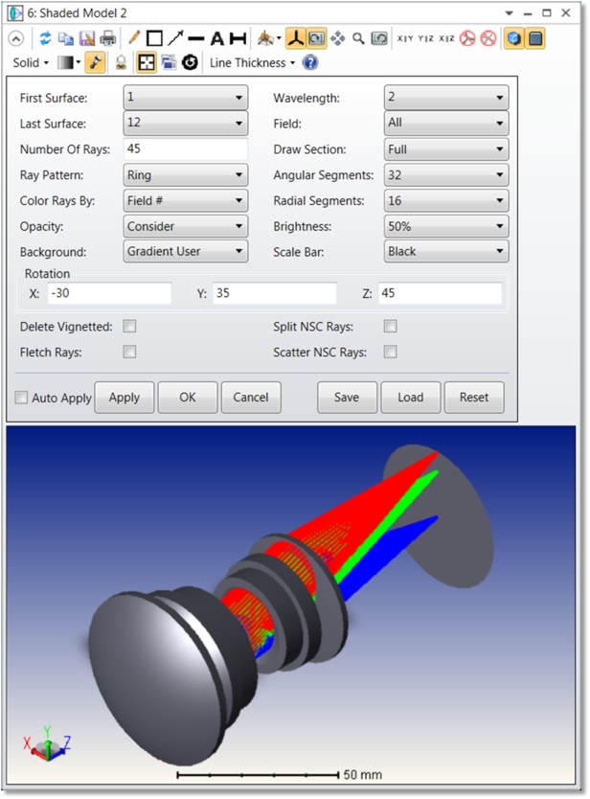Click the refresh/update icon
This screenshot has height=799, width=590.
coord(45,38)
